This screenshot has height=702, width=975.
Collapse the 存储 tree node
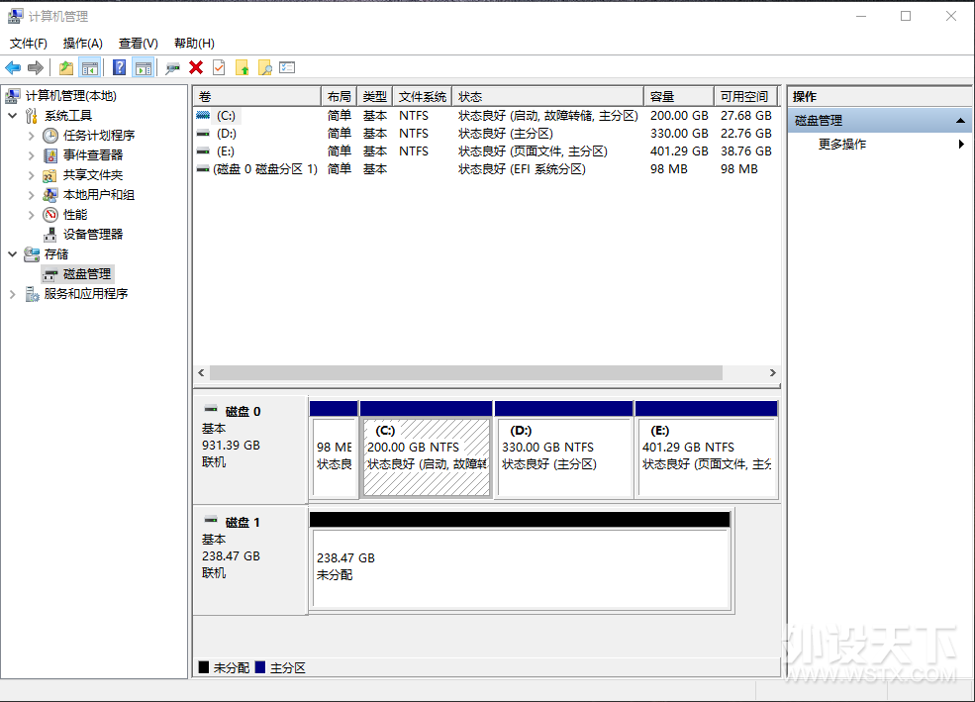(13, 253)
